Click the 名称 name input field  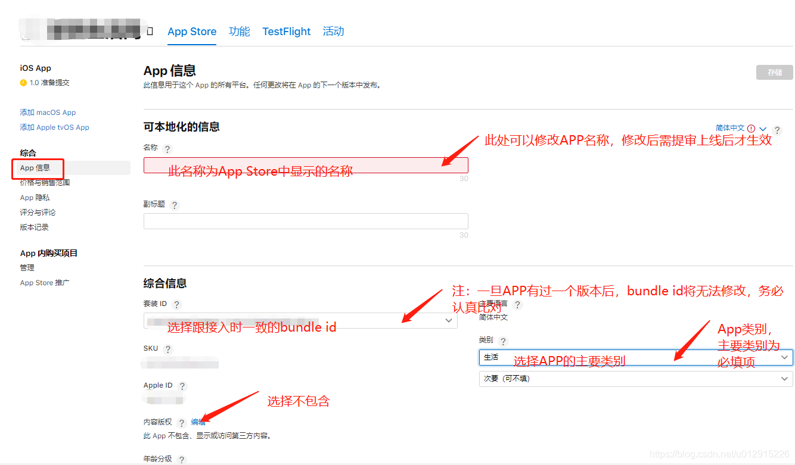pyautogui.click(x=306, y=166)
